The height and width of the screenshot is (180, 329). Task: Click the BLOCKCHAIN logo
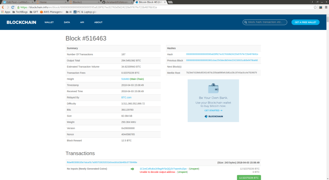(21, 22)
